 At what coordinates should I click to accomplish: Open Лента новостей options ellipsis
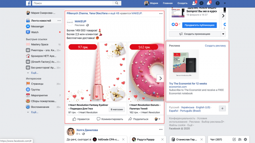click(x=59, y=21)
